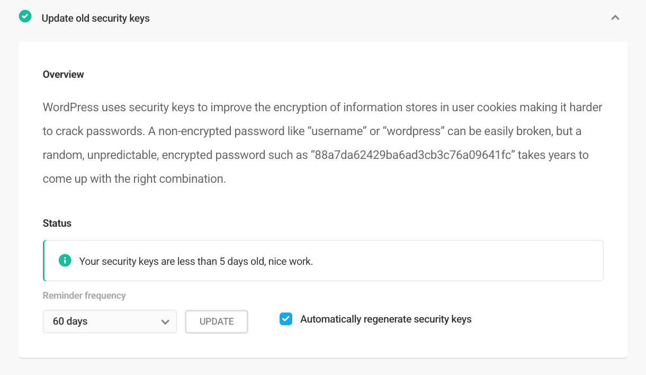This screenshot has width=646, height=375.
Task: Collapse the Update old security keys section
Action: coord(615,17)
